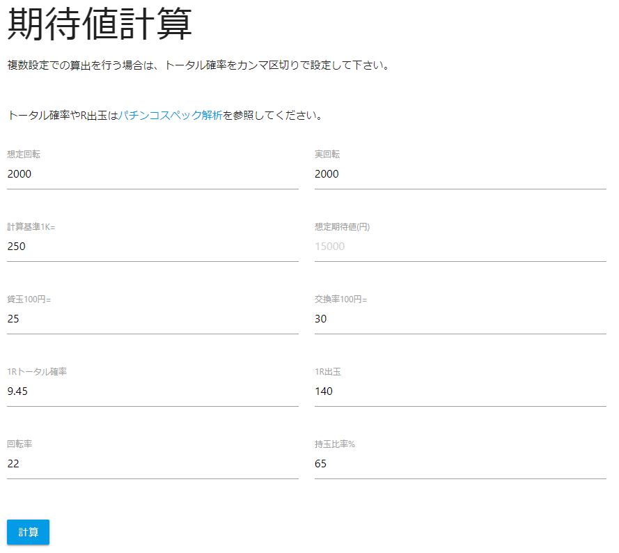Click the 期待値計算 page heading

click(100, 26)
